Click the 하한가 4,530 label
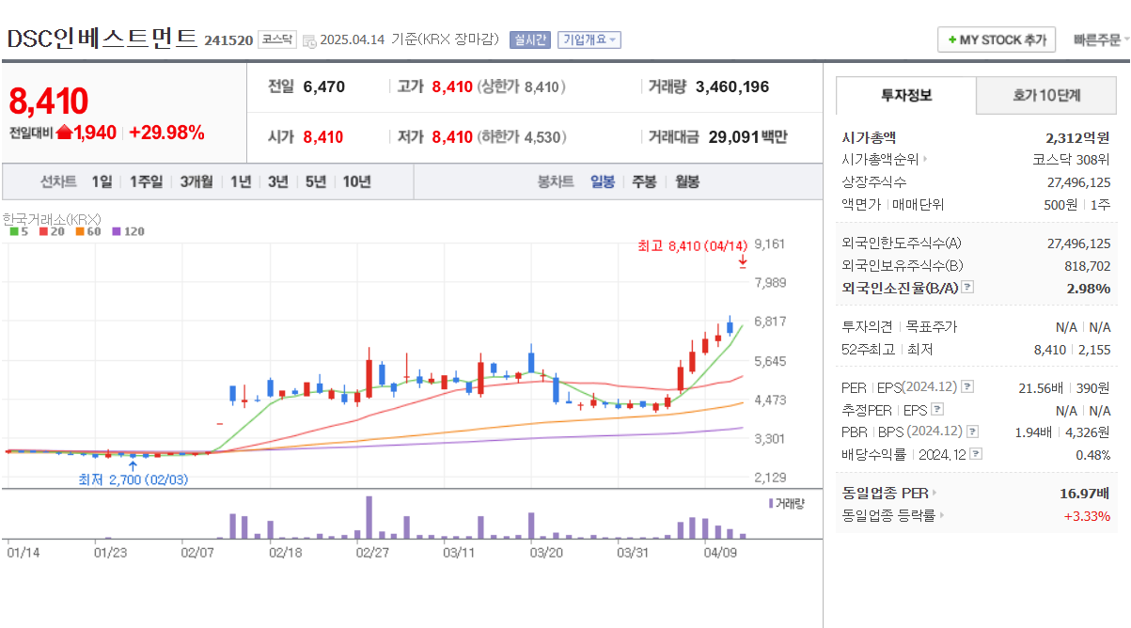Screen dimensions: 1131x628 522,137
